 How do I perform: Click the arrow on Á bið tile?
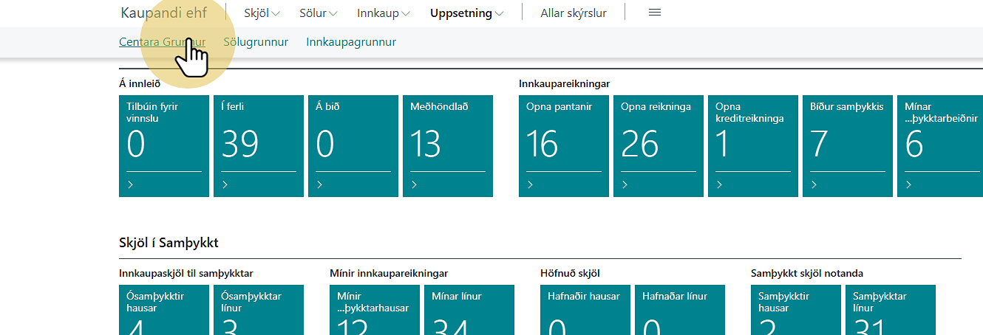(x=320, y=184)
